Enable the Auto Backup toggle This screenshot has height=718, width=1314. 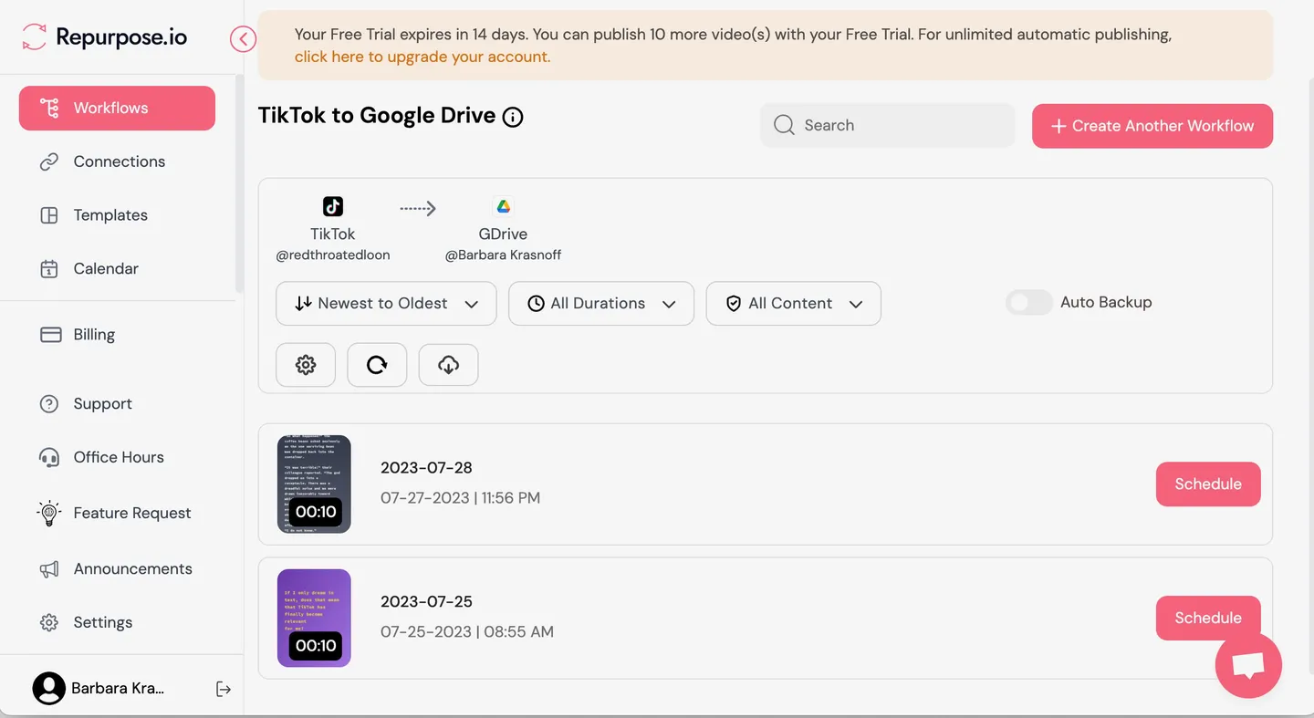1028,302
